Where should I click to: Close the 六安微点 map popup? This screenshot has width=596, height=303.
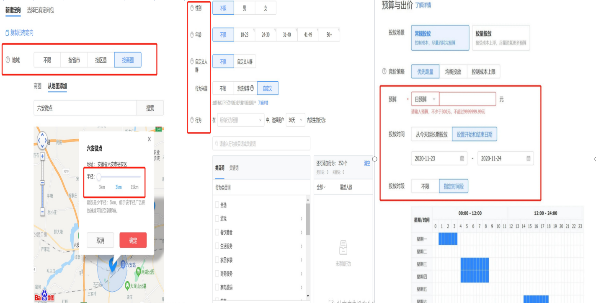(x=149, y=139)
